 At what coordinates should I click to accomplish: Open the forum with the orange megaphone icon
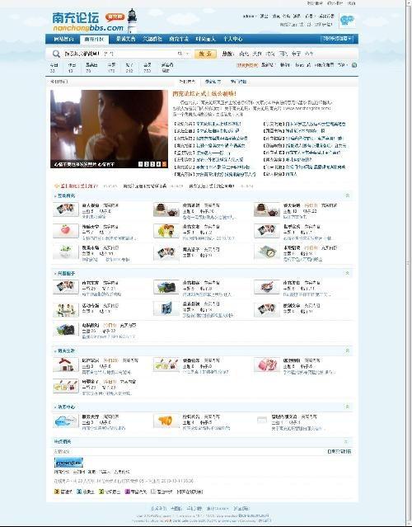pos(166,421)
